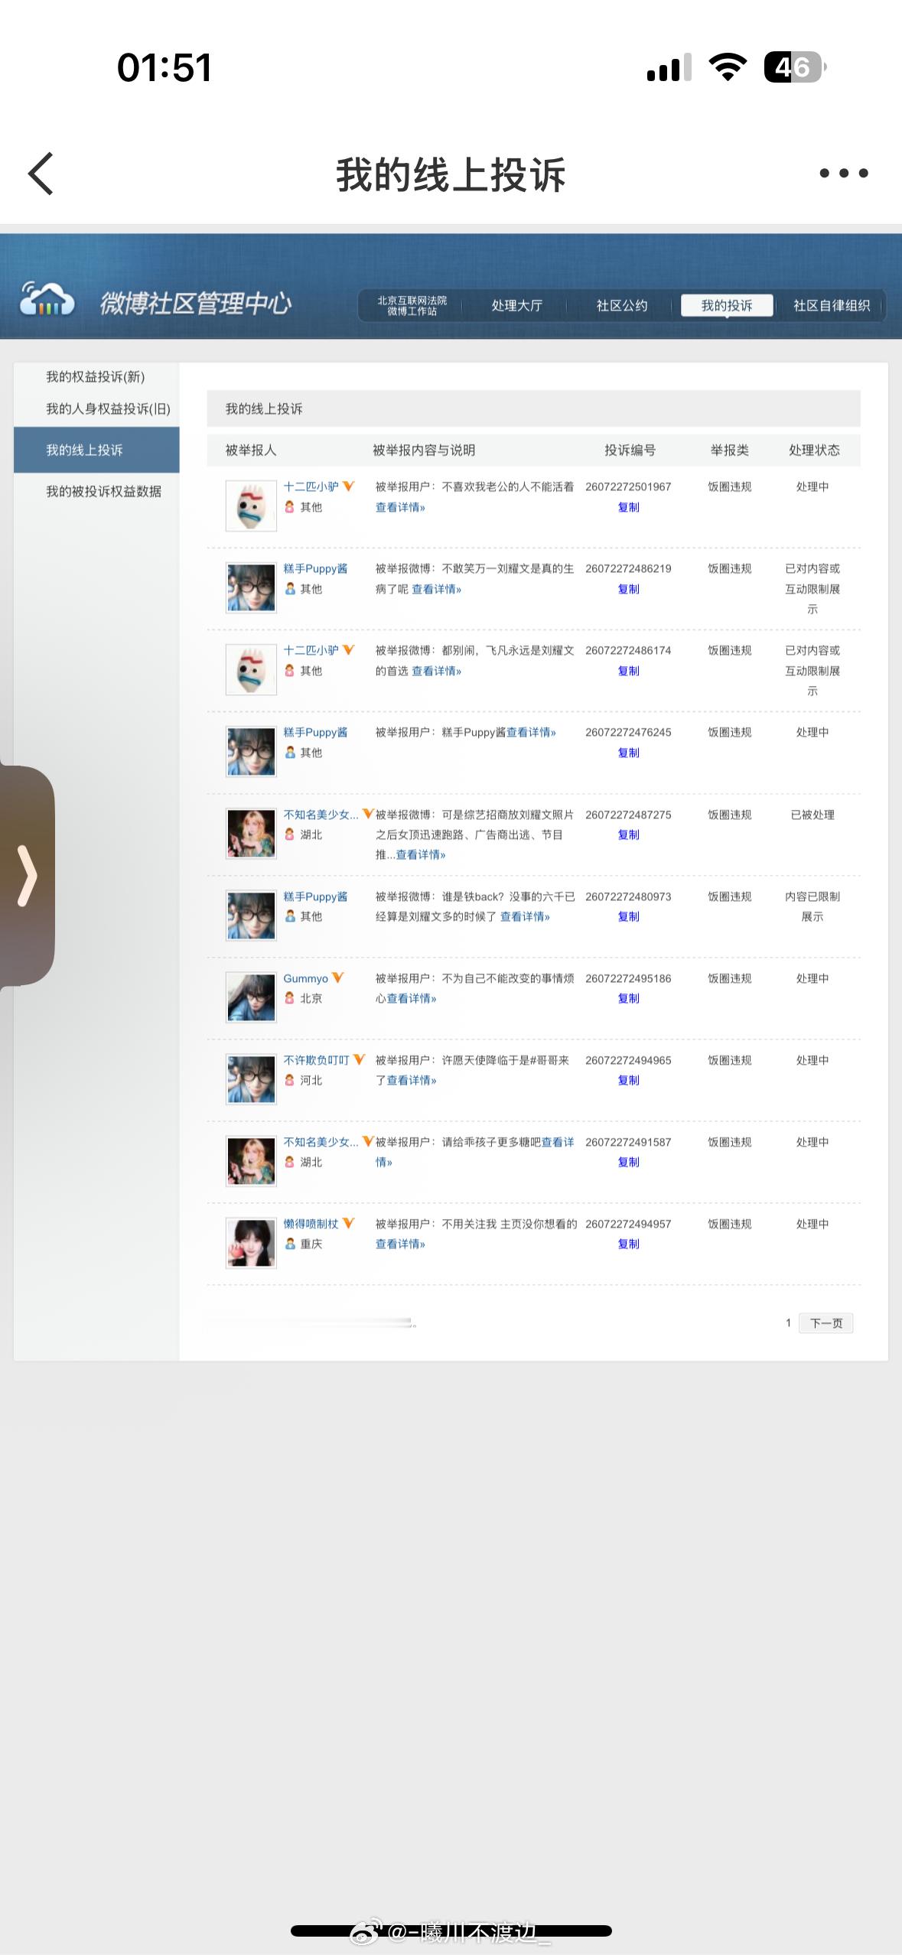
Task: Copy complaint number 26072272487275
Action: pos(628,834)
